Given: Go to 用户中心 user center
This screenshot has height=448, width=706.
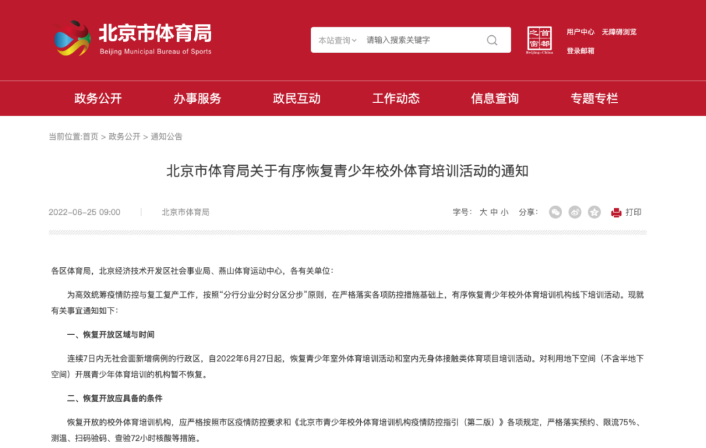Looking at the screenshot, I should point(580,32).
